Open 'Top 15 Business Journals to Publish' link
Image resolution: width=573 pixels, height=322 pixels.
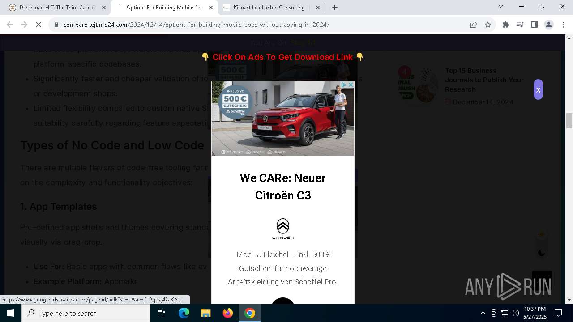point(484,80)
